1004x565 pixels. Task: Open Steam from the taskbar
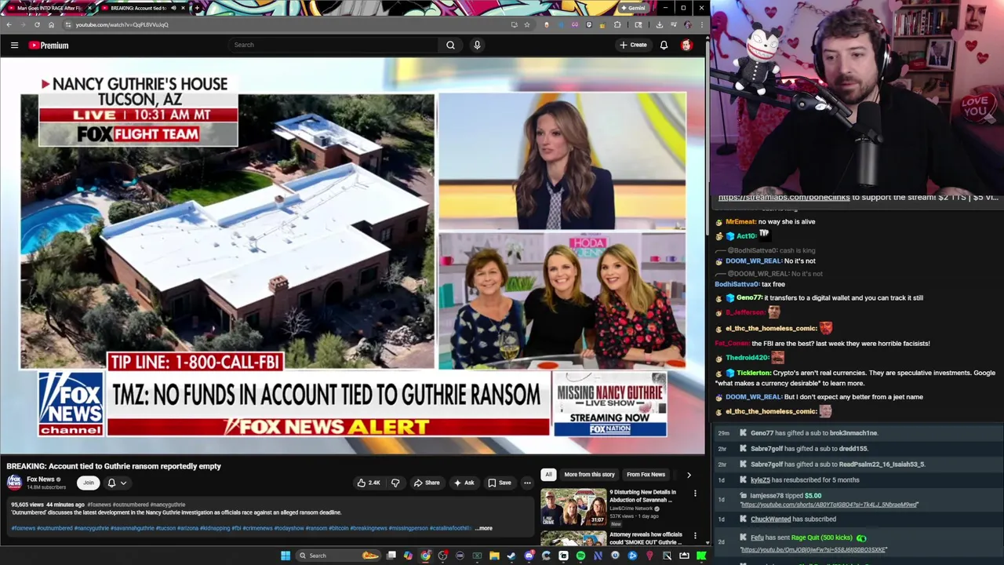511,556
